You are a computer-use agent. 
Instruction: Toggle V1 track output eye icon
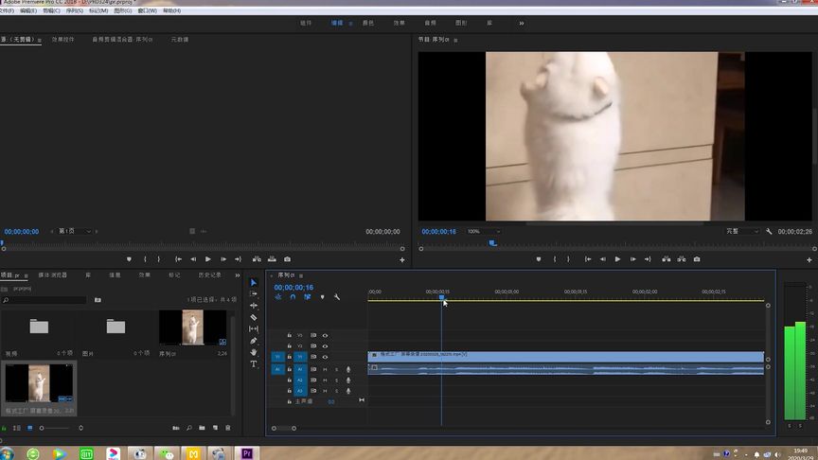(325, 357)
